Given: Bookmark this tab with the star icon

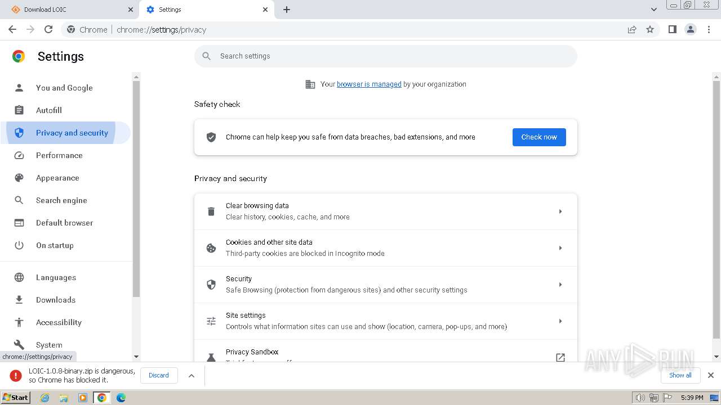Looking at the screenshot, I should click(650, 29).
